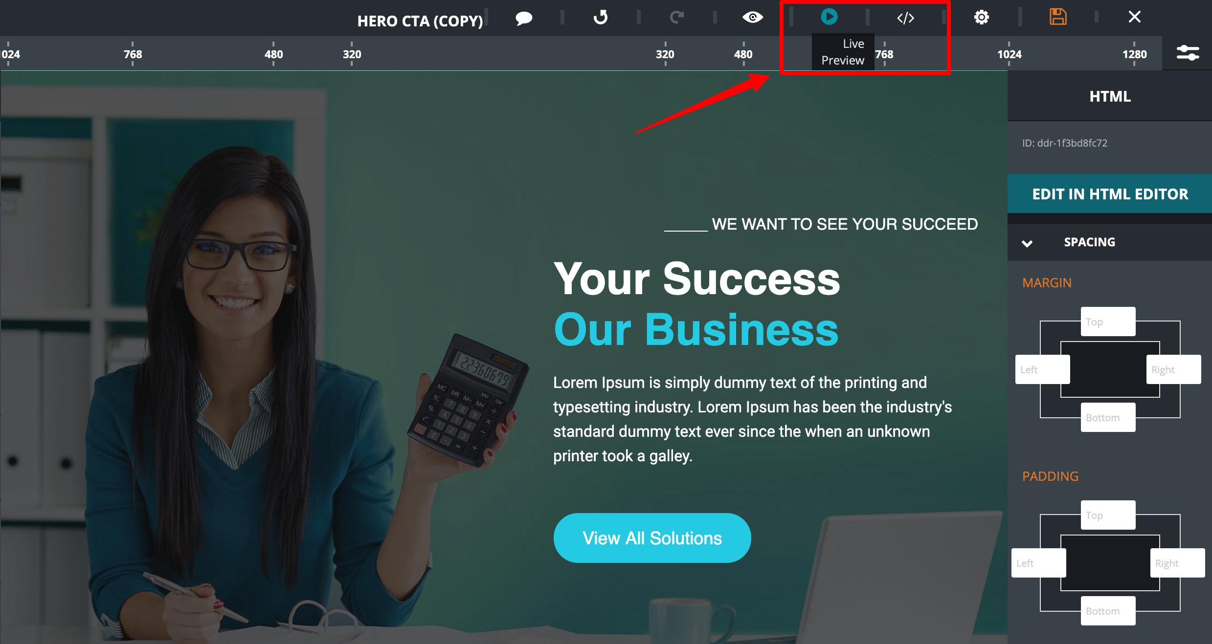The height and width of the screenshot is (644, 1212).
Task: Click Edit in HTML Editor button
Action: click(1110, 194)
